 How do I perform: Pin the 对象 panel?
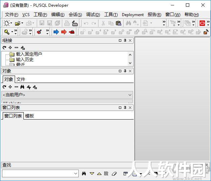click(x=125, y=71)
